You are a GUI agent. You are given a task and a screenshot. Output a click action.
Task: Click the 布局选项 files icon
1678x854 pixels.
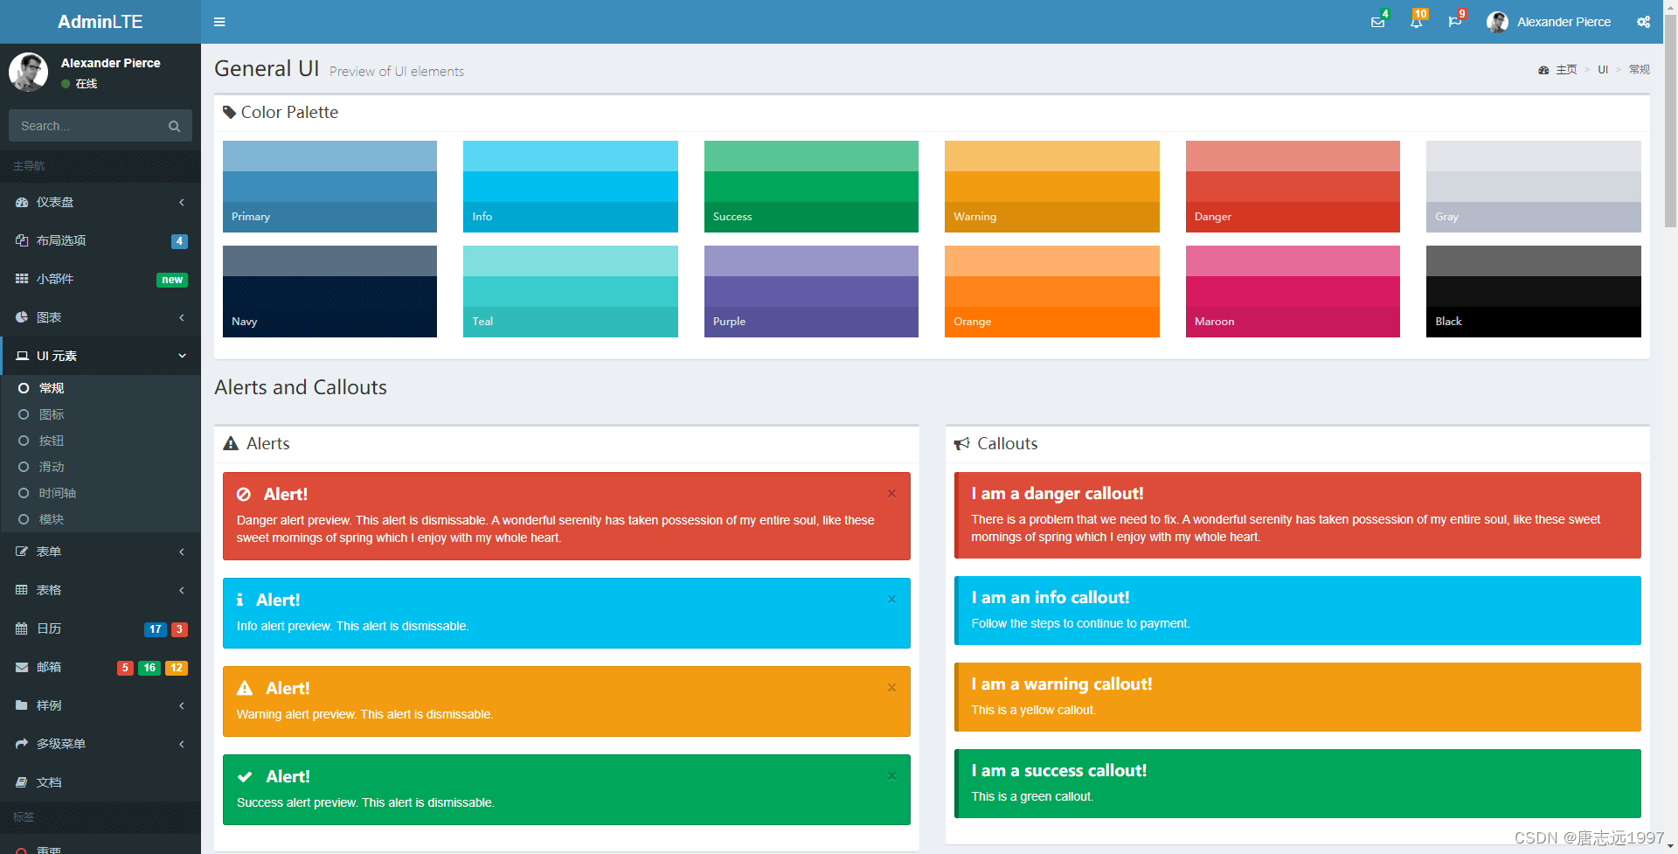click(x=22, y=240)
